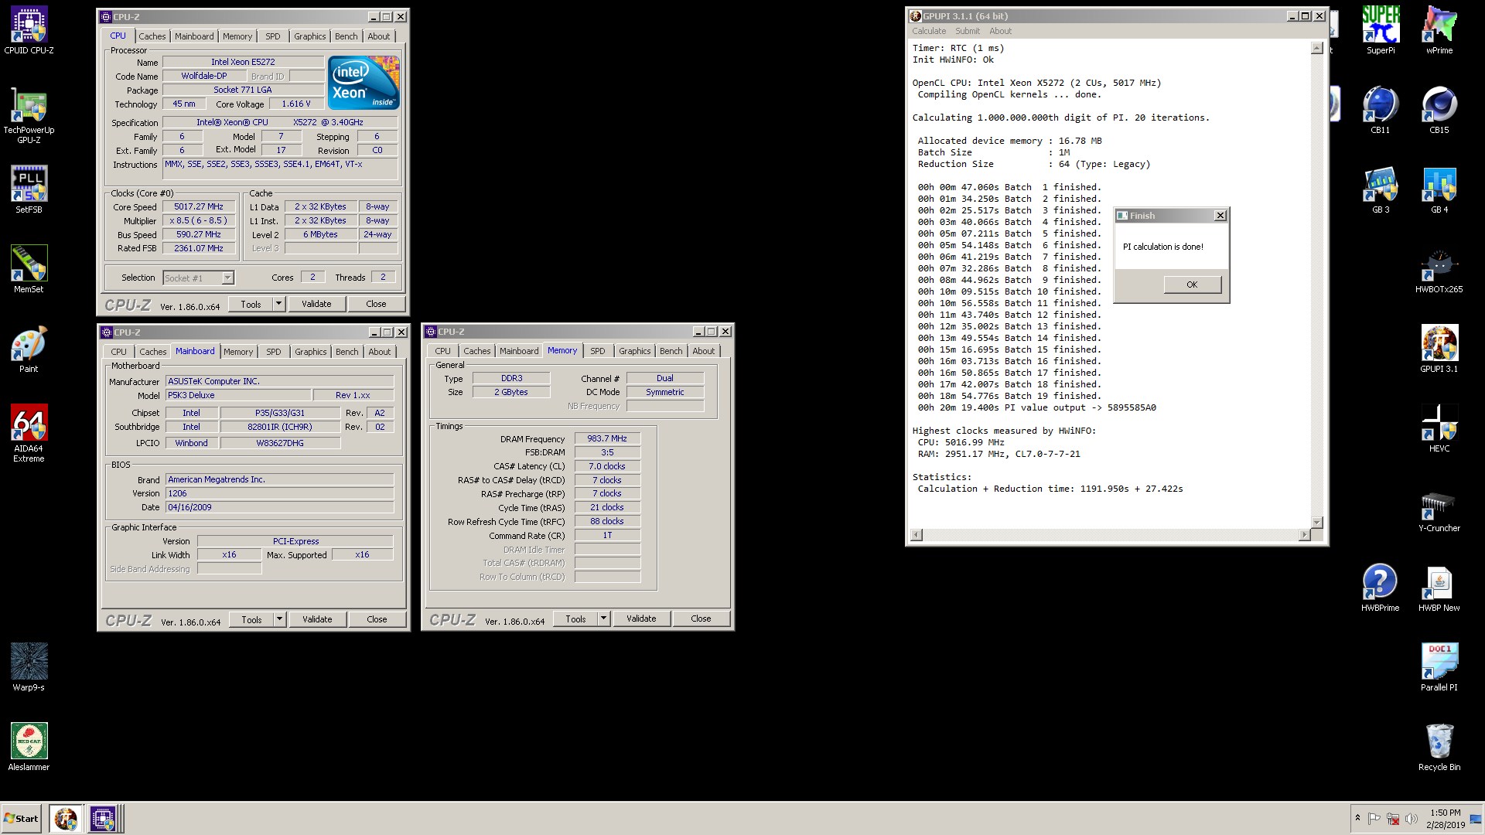Viewport: 1485px width, 835px height.
Task: Open GPUPI 3.1 desktop shortcut
Action: click(x=1439, y=349)
